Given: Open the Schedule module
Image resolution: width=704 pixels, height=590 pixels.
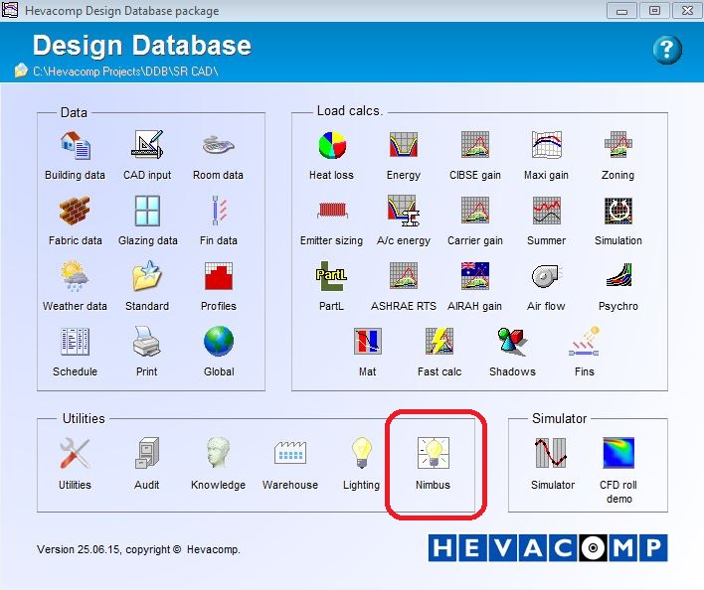Looking at the screenshot, I should [x=75, y=341].
